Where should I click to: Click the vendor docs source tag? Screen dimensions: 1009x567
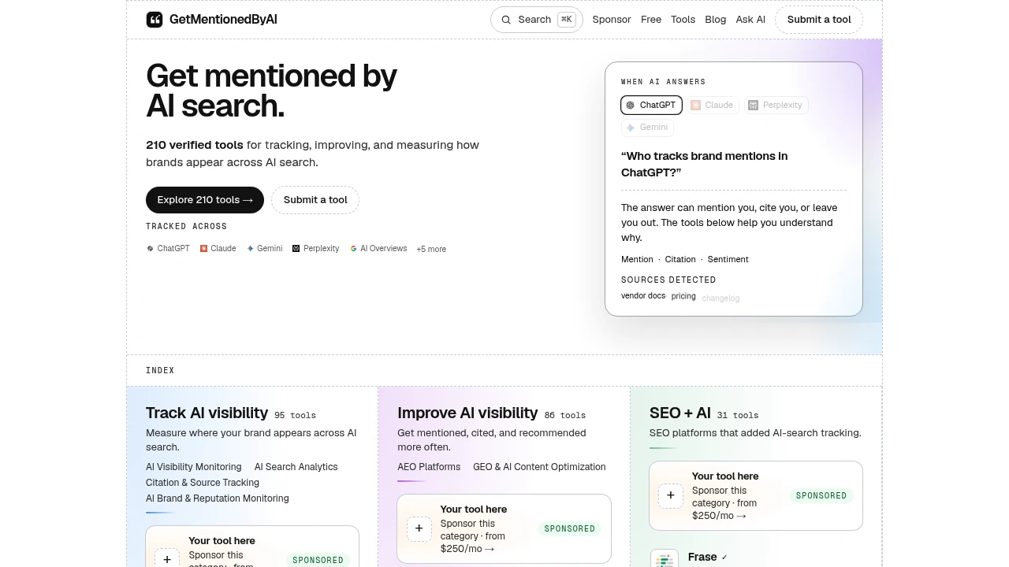click(x=643, y=296)
